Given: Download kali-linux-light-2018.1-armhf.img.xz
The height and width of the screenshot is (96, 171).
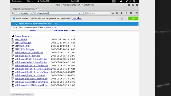Looking at the screenshot, I should coord(33,72).
